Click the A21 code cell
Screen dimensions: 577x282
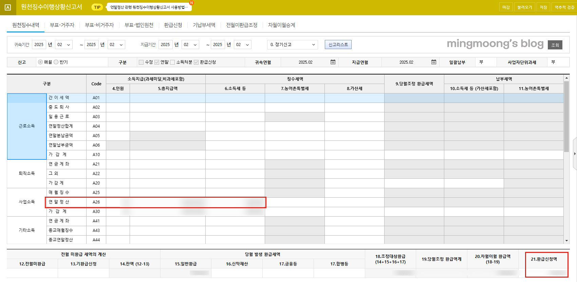pos(96,164)
